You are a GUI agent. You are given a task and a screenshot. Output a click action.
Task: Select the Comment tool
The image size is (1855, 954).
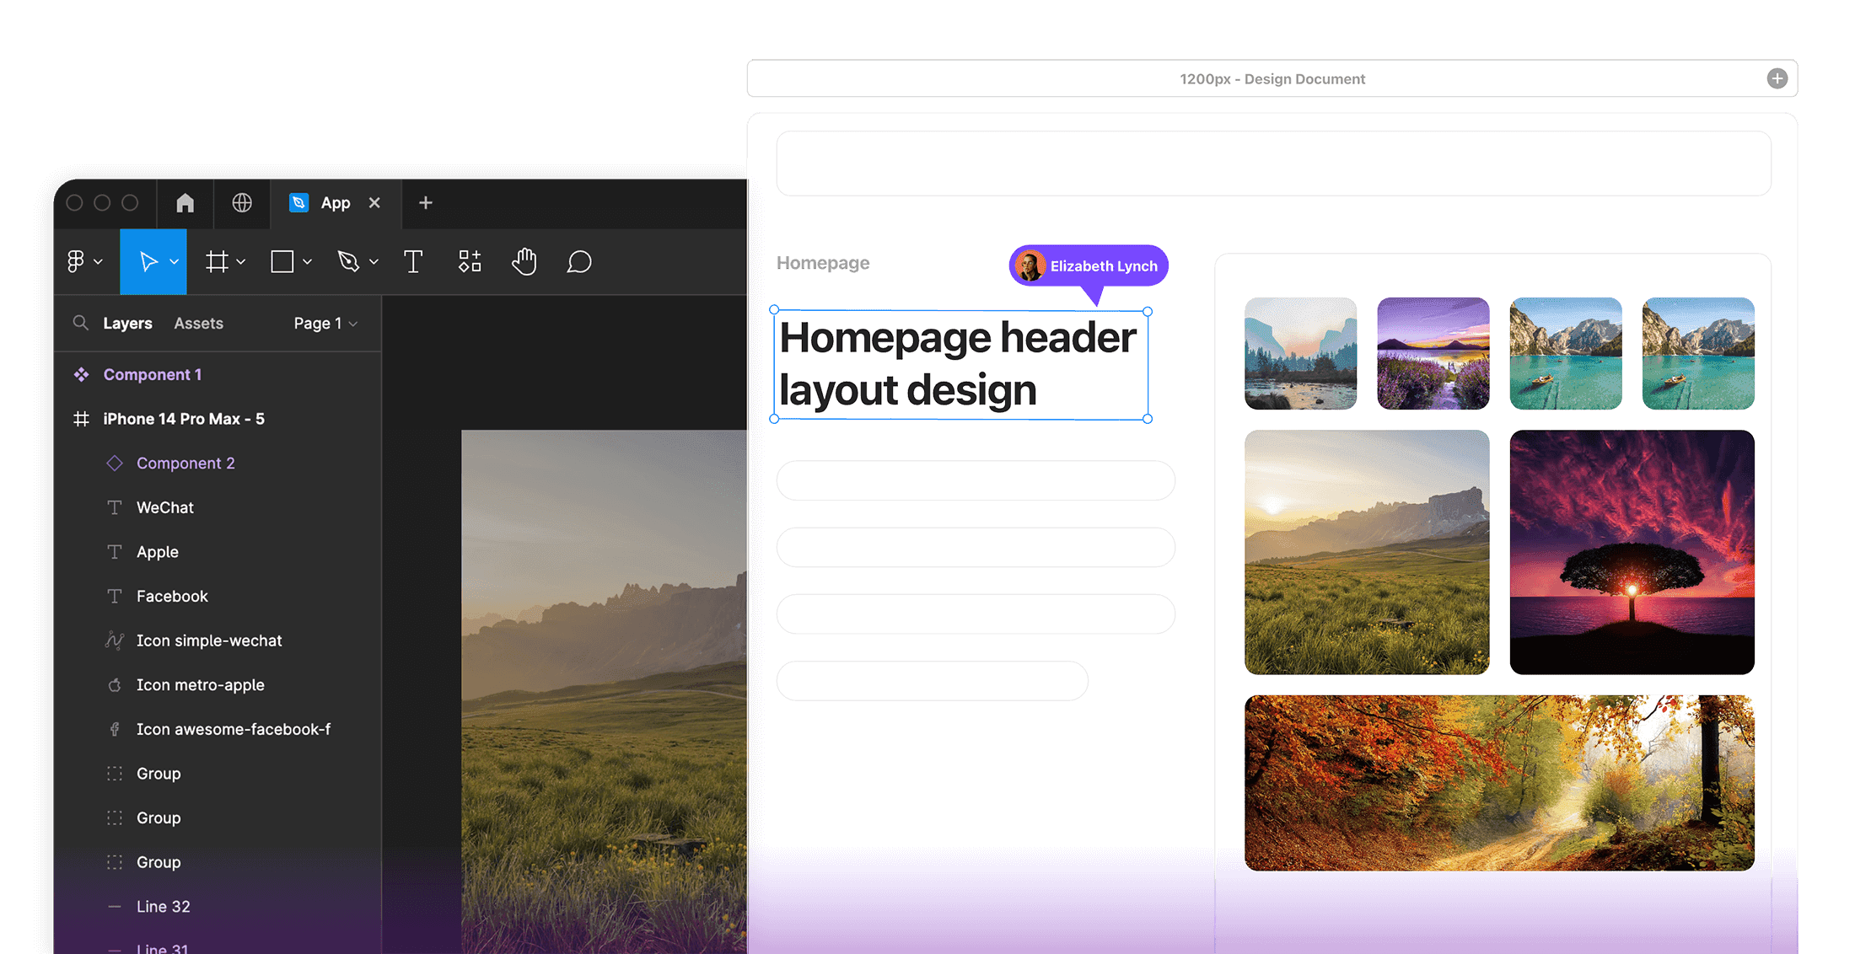pyautogui.click(x=579, y=262)
